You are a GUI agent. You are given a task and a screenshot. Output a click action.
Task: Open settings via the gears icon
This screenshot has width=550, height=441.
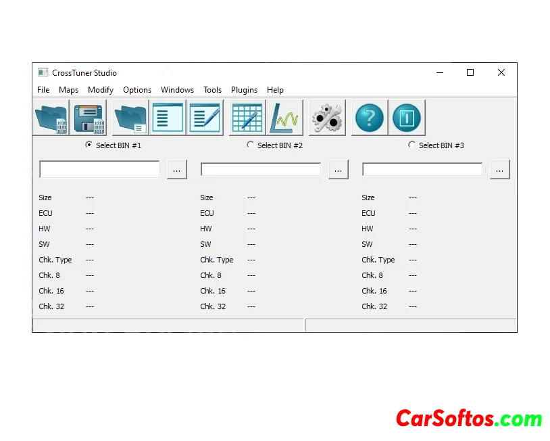327,118
